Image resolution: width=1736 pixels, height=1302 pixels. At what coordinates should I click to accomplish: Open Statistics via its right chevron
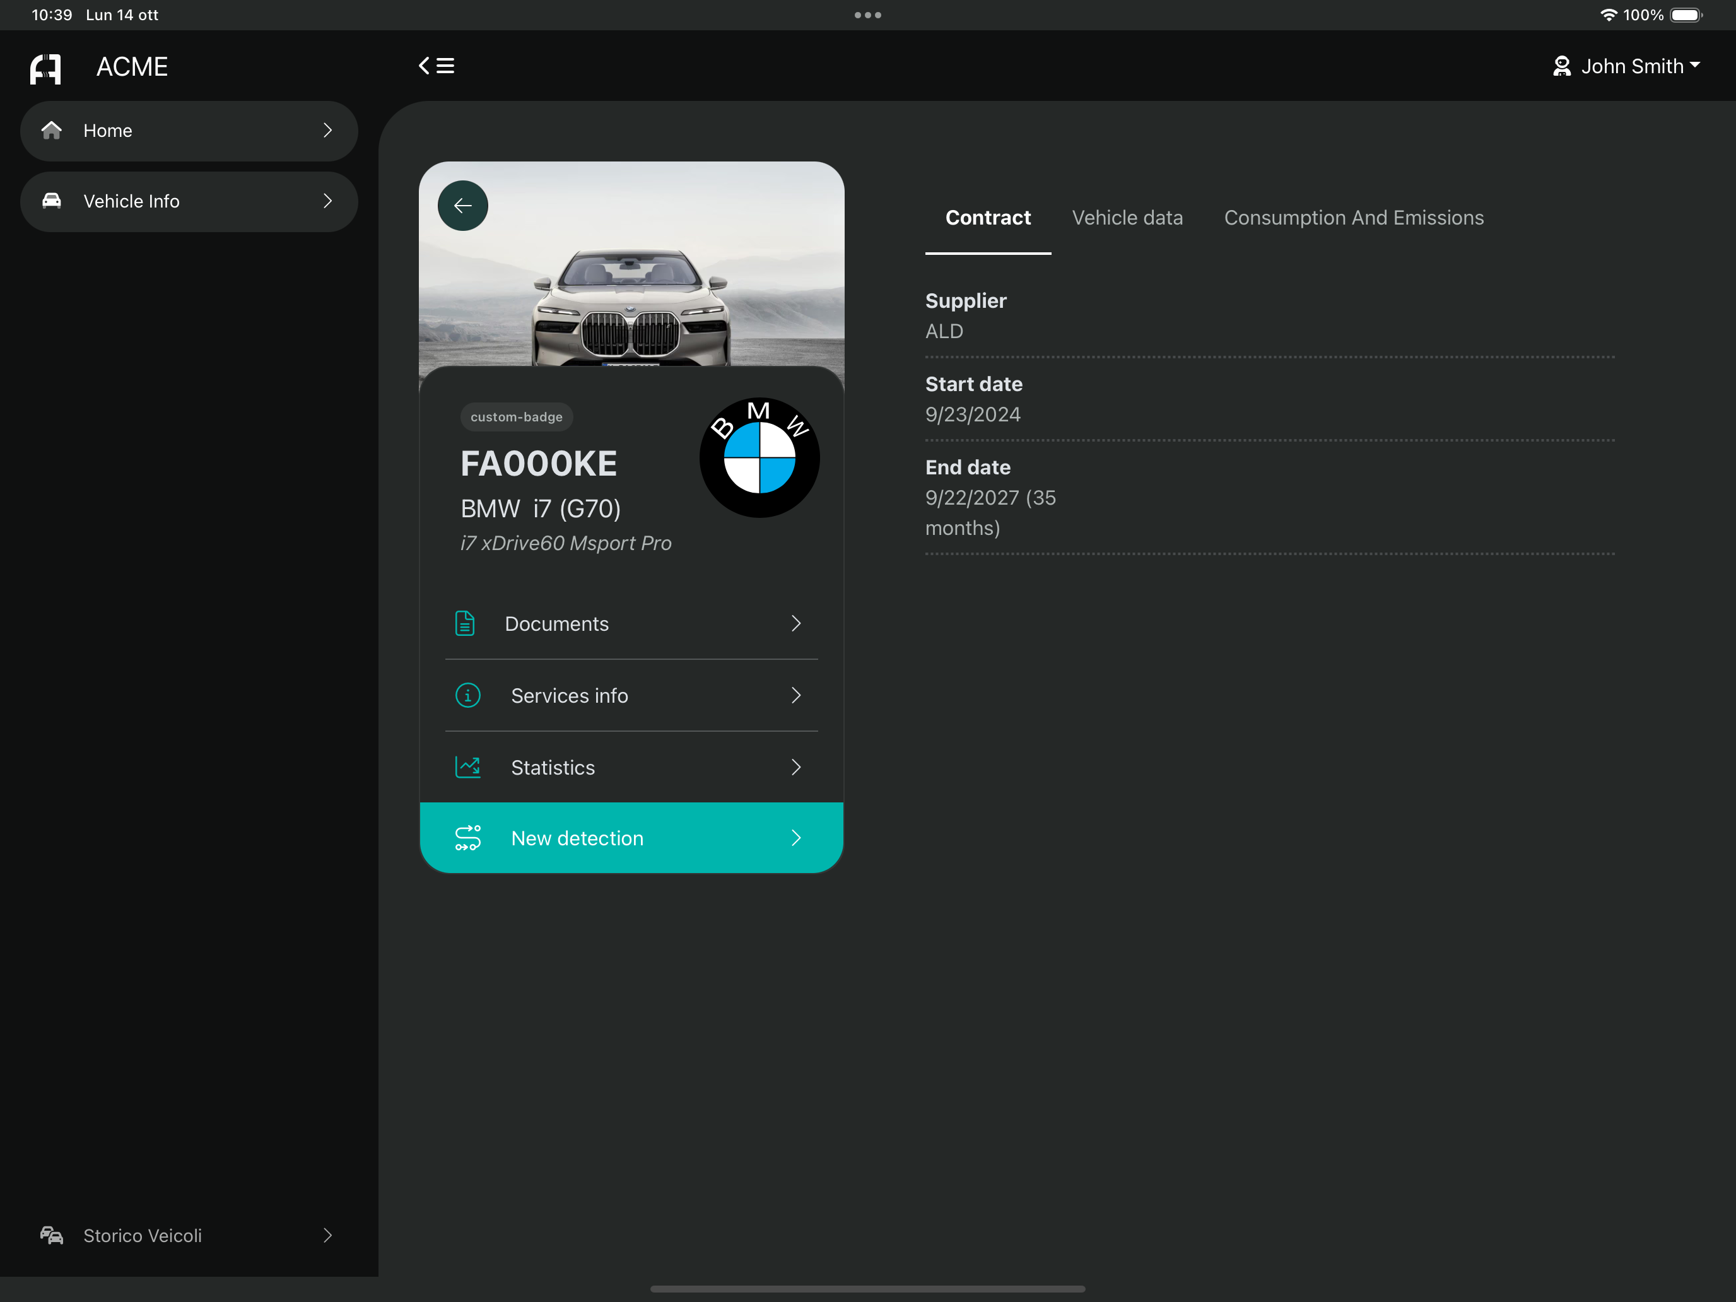[796, 767]
